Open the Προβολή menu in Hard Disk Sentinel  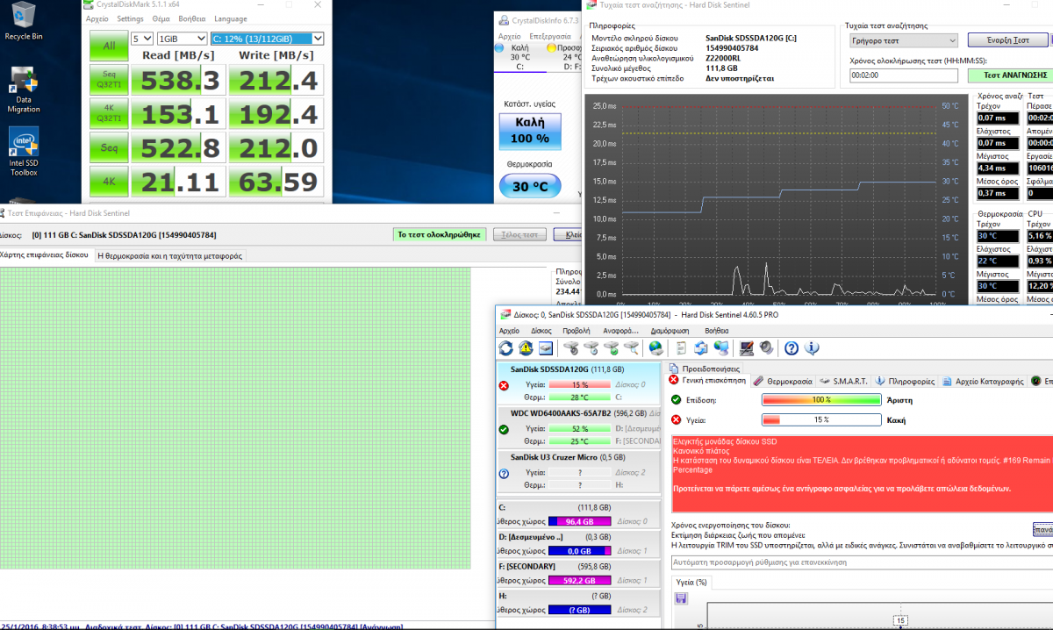(x=577, y=331)
